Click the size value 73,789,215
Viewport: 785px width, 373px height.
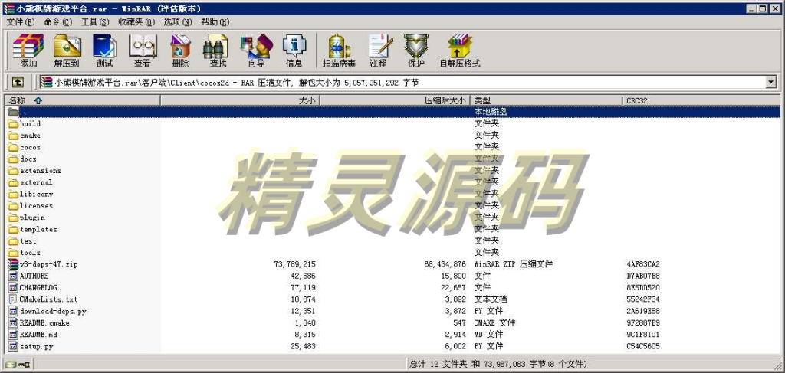coord(295,264)
